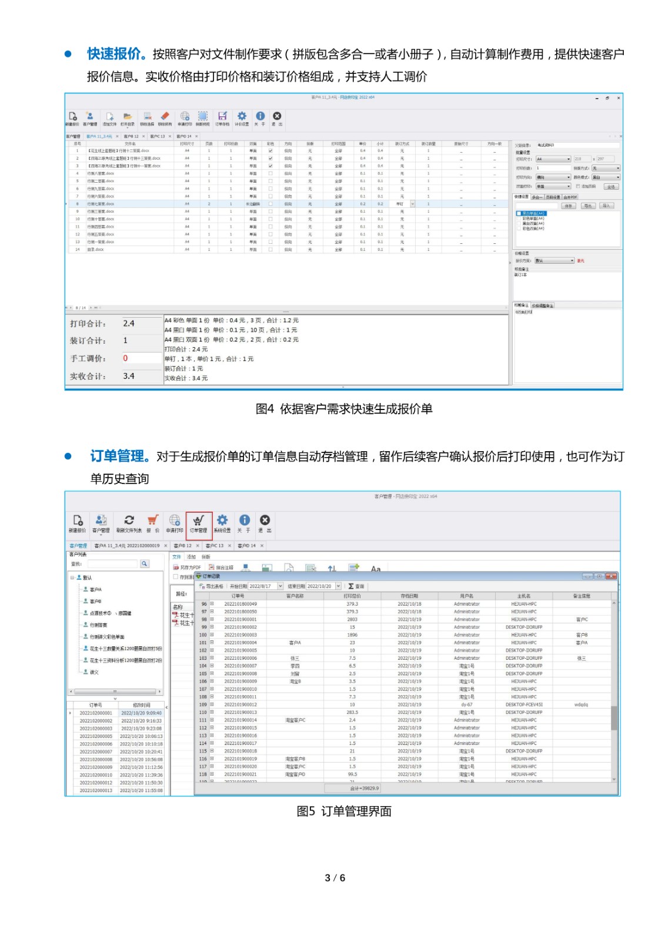
Task: Expand order row 2022101900004
Action: [x=212, y=643]
